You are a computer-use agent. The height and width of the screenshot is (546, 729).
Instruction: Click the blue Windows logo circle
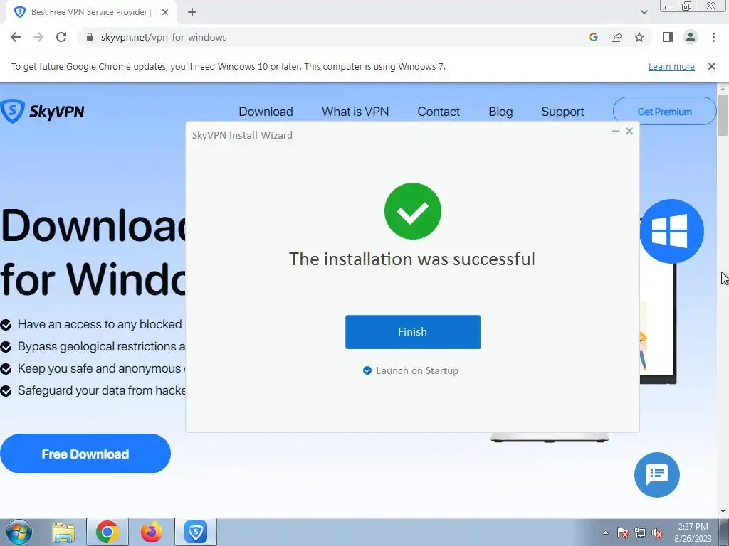click(671, 231)
